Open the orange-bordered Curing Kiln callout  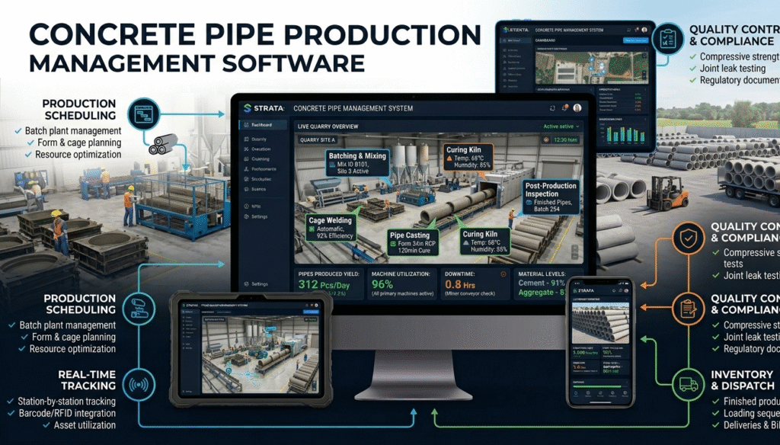tap(468, 157)
